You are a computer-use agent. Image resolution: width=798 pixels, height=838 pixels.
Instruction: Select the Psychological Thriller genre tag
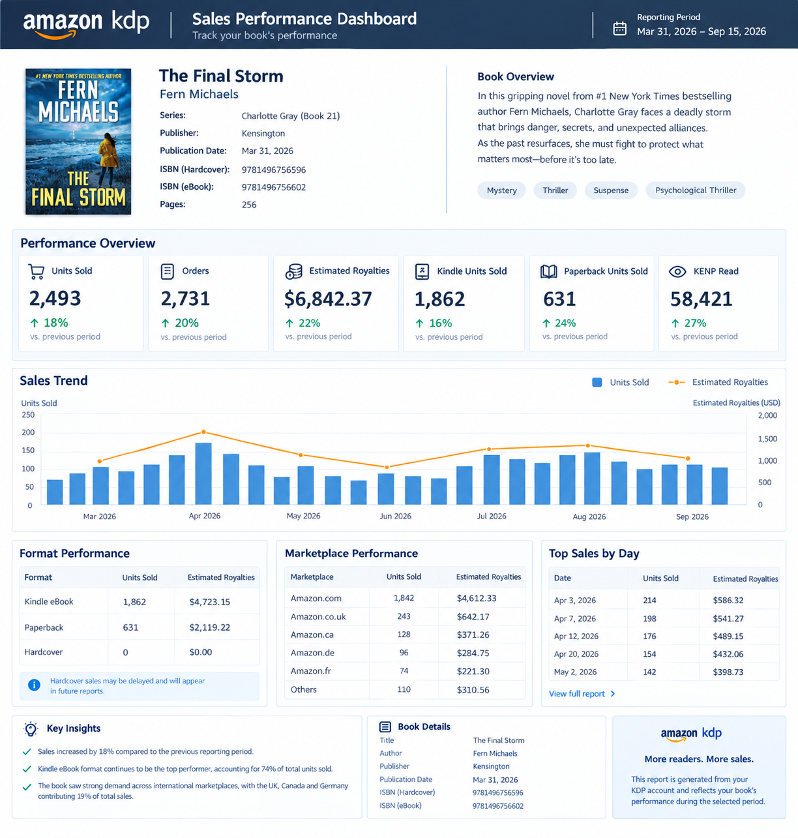pos(696,190)
